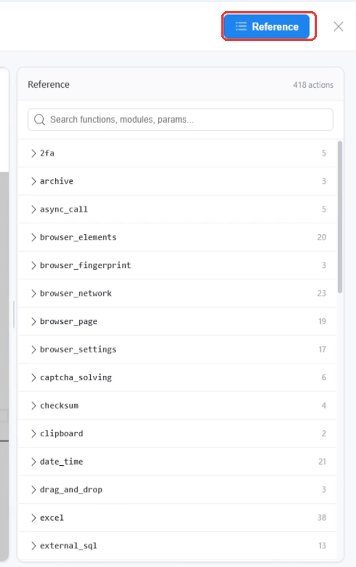Focus the Search functions, modules, params field
This screenshot has width=356, height=567.
point(181,120)
